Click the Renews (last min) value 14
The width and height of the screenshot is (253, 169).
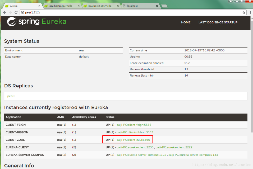pyautogui.click(x=186, y=76)
